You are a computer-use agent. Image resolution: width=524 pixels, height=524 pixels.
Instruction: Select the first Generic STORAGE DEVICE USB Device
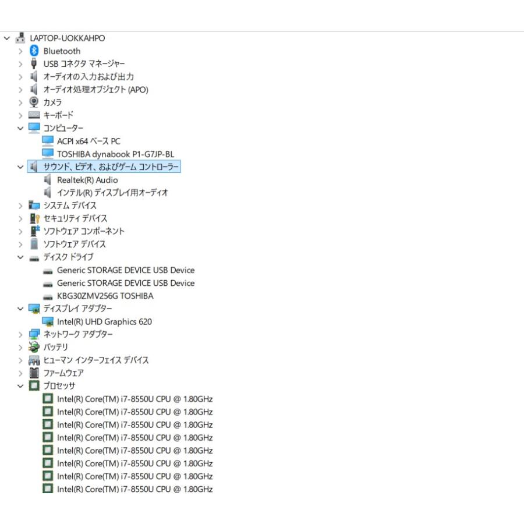[126, 270]
